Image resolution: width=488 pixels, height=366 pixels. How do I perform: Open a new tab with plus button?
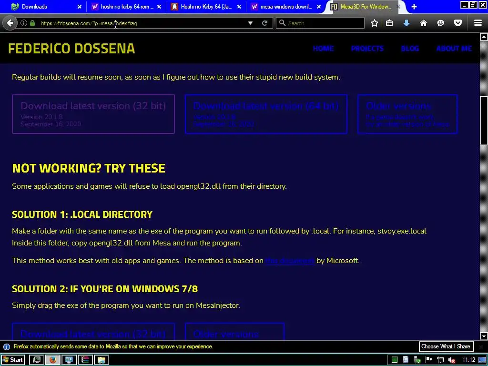[414, 7]
